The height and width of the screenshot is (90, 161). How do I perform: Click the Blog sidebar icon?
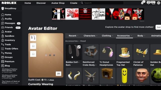tap(3, 66)
